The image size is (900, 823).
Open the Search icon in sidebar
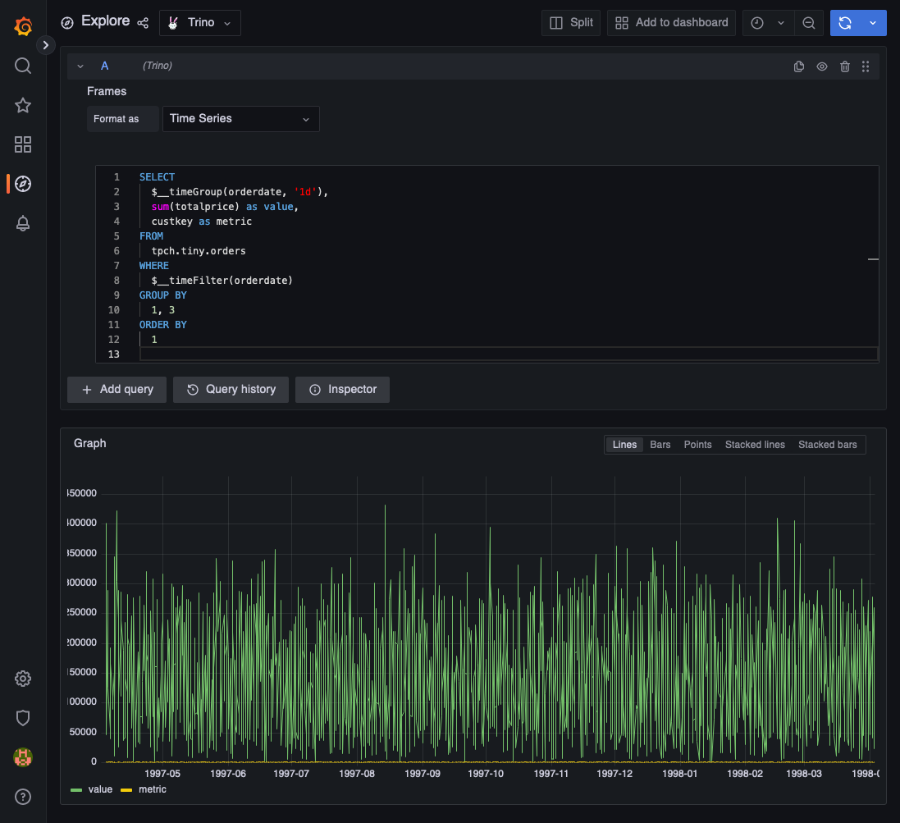23,66
